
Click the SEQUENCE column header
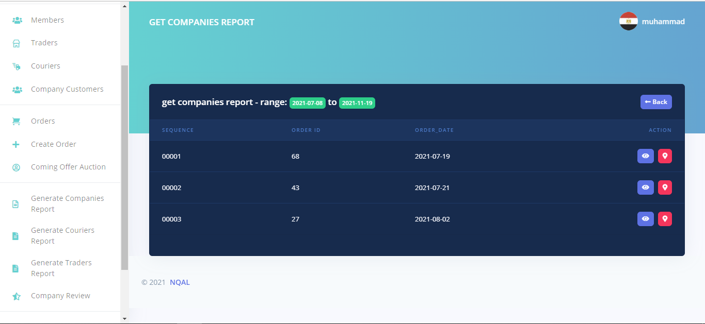[178, 130]
